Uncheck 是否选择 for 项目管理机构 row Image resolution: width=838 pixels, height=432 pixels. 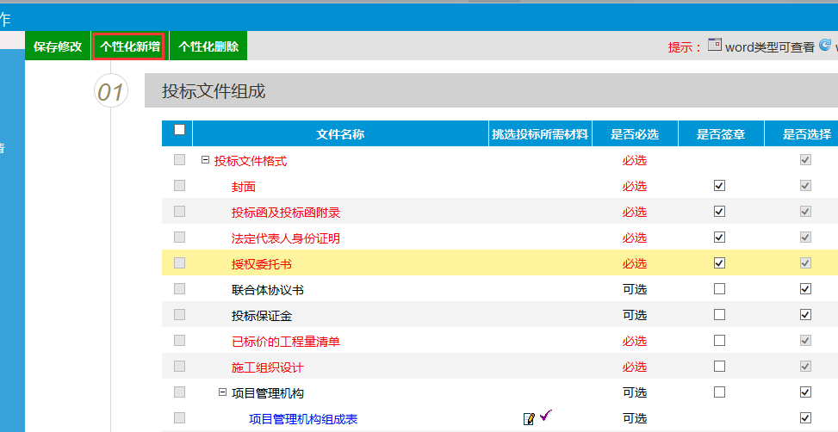coord(805,392)
